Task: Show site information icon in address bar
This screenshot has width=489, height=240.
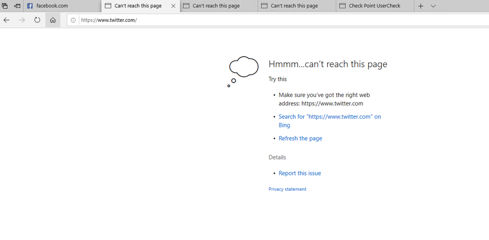Action: pos(73,20)
